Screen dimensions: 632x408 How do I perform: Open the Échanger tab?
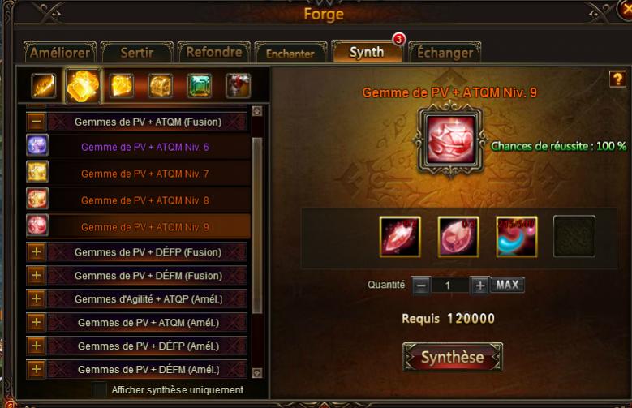(445, 53)
